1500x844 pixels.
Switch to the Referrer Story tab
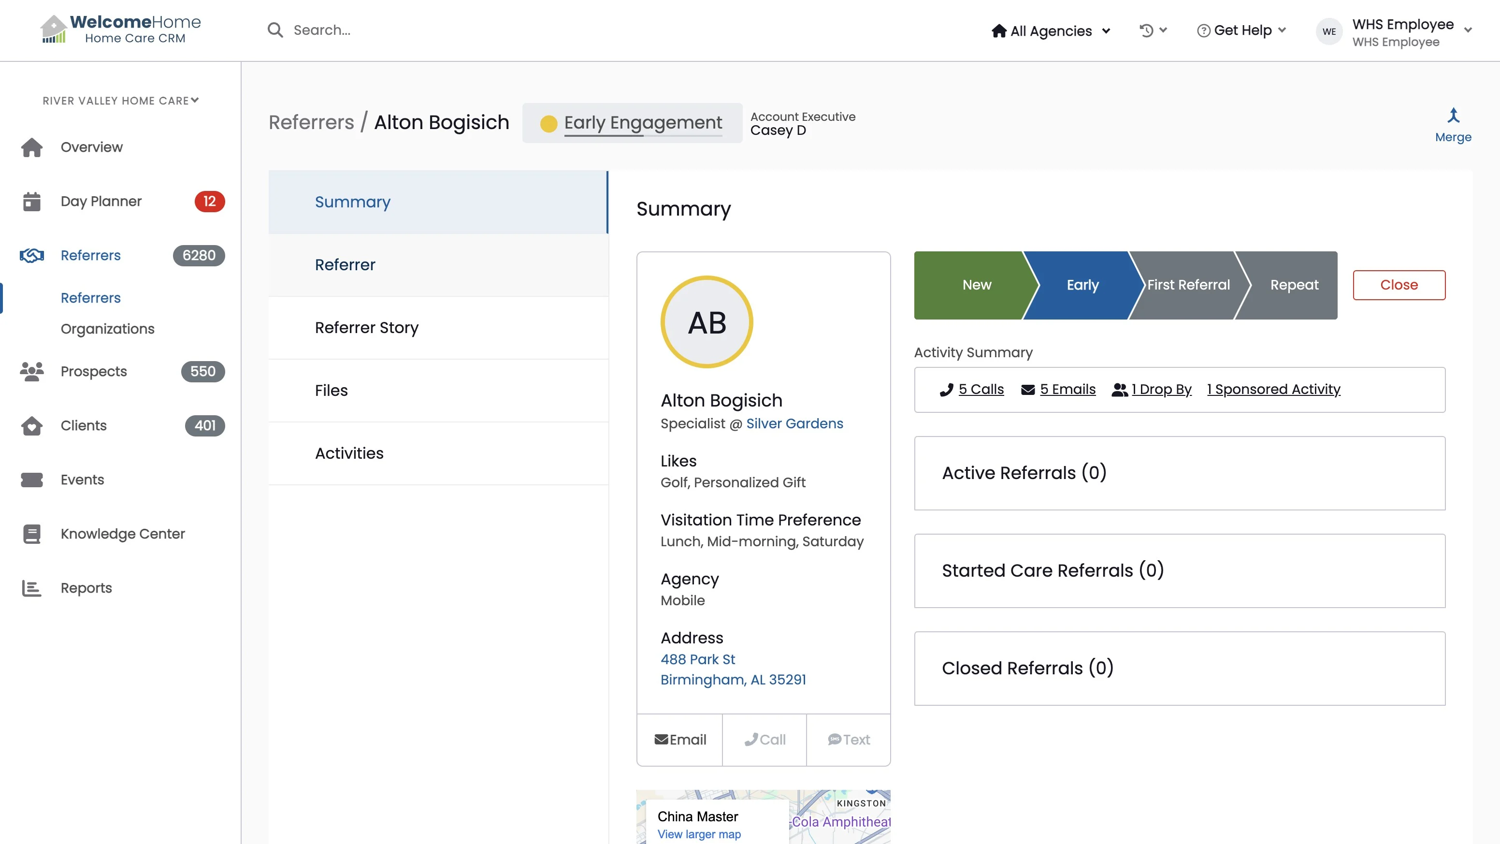[x=366, y=328]
